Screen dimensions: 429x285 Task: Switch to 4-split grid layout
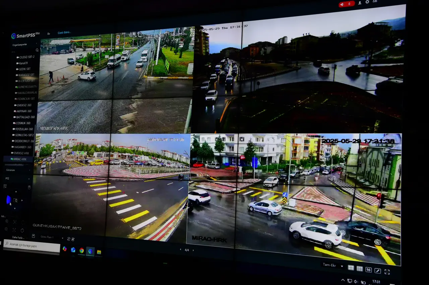click(x=351, y=268)
